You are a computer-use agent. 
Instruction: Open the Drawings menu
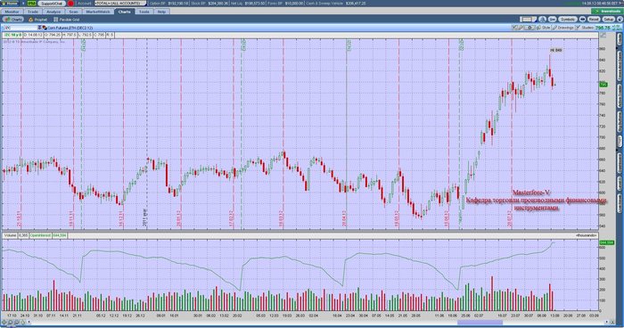[562, 28]
